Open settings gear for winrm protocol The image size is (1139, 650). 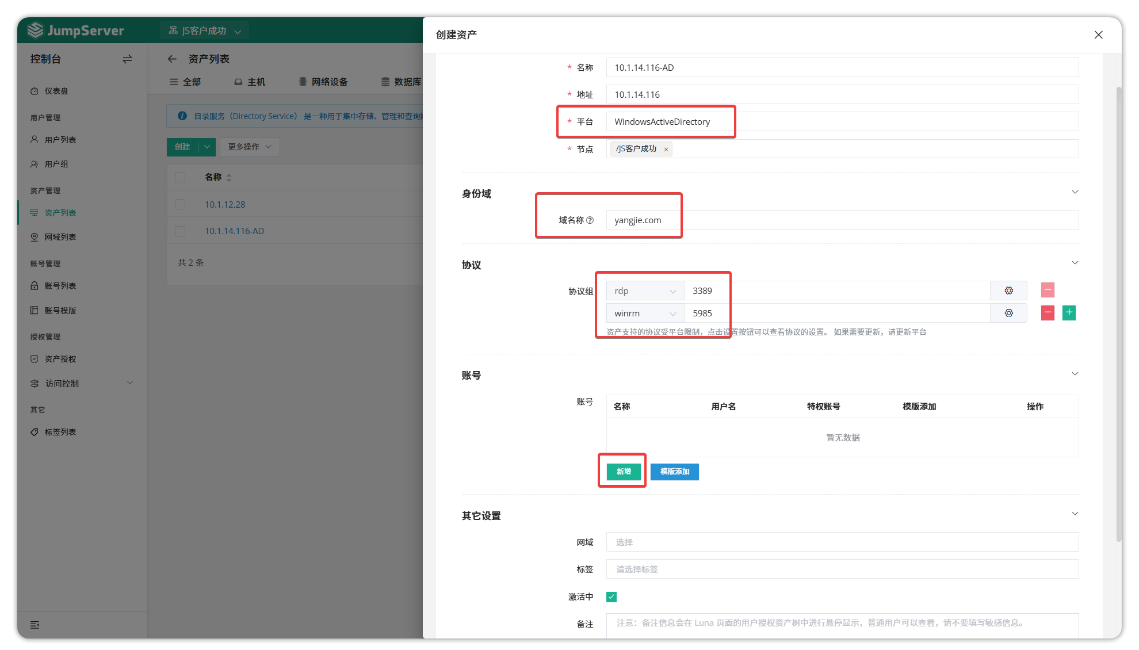[1008, 313]
